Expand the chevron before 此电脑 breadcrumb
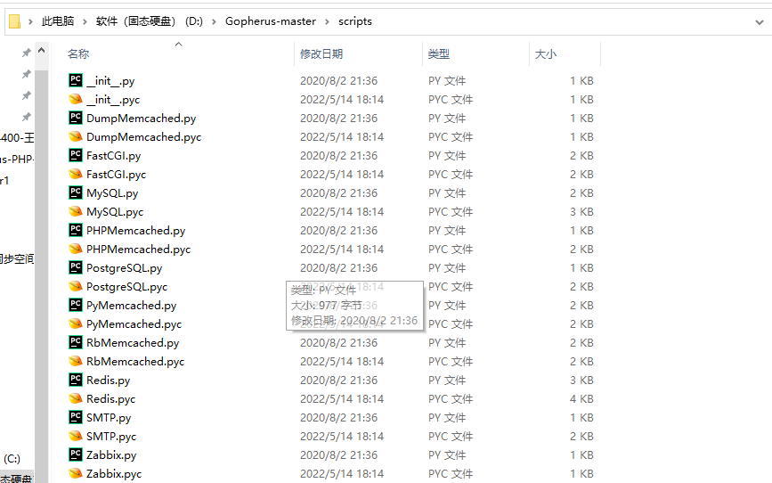 (30, 21)
